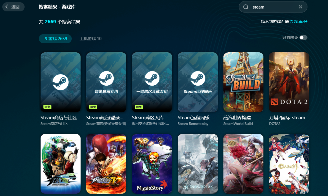The height and width of the screenshot is (196, 328).
Task: Focus the search field containing steam
Action: coord(273,7)
